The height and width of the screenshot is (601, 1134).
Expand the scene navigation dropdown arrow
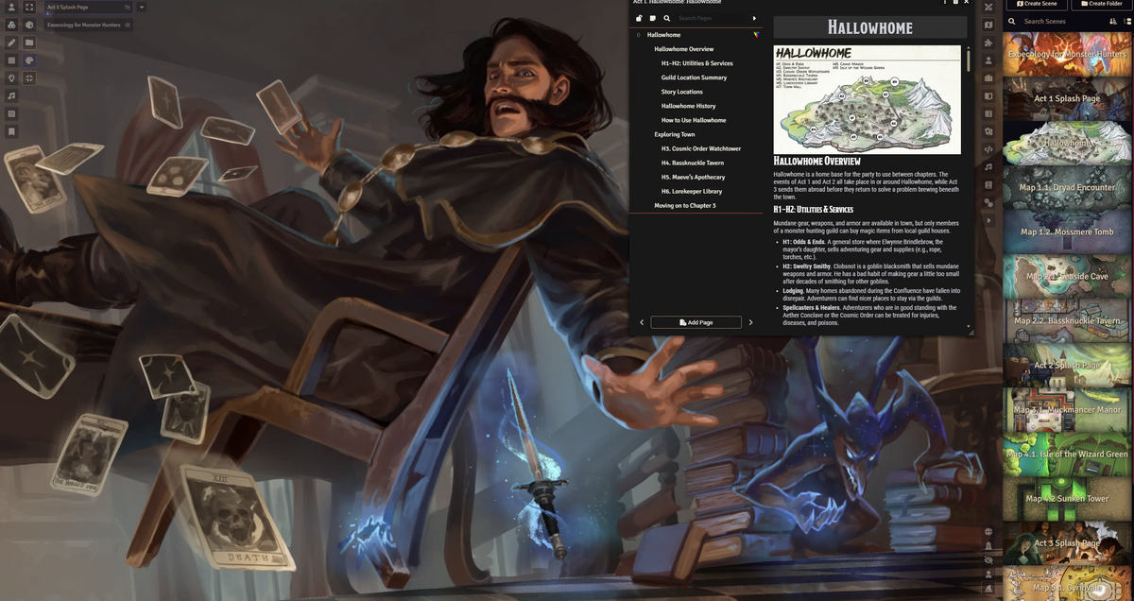pyautogui.click(x=141, y=7)
